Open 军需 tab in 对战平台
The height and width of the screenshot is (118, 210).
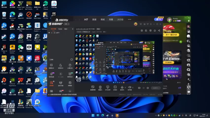pos(111,19)
